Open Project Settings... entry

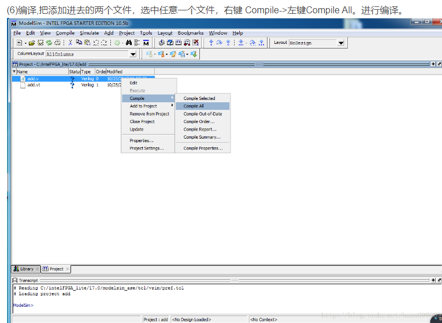pos(148,148)
